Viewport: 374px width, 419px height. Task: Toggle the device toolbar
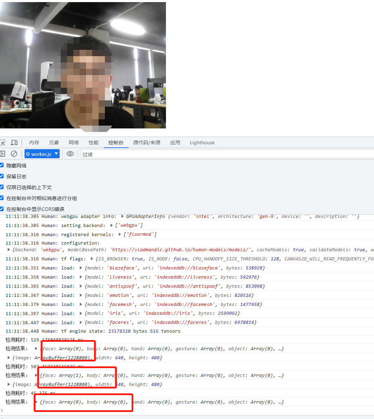click(14, 142)
